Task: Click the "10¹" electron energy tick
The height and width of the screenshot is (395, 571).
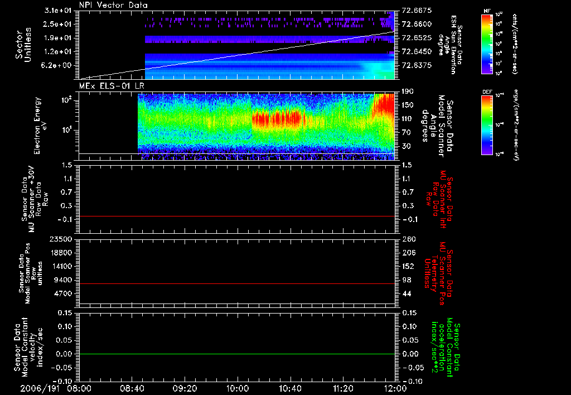Action: 66,130
